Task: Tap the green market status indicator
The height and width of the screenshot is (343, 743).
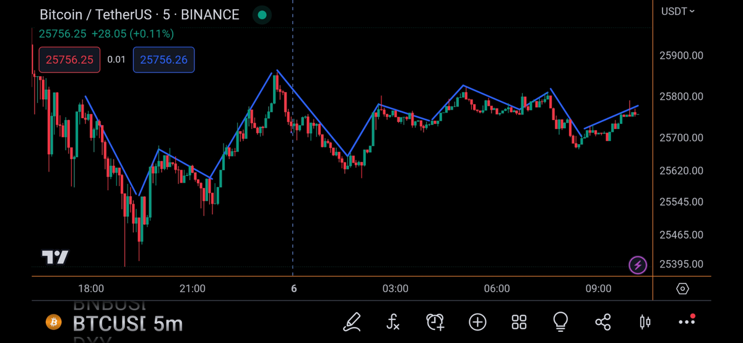Action: (263, 15)
